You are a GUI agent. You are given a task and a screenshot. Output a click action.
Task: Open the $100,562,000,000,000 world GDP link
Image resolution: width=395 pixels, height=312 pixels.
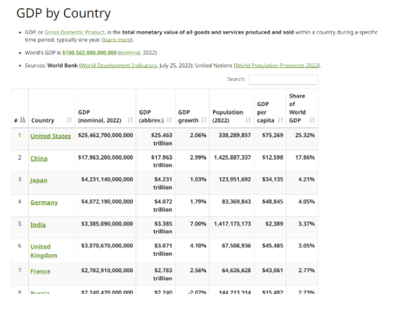tap(90, 53)
